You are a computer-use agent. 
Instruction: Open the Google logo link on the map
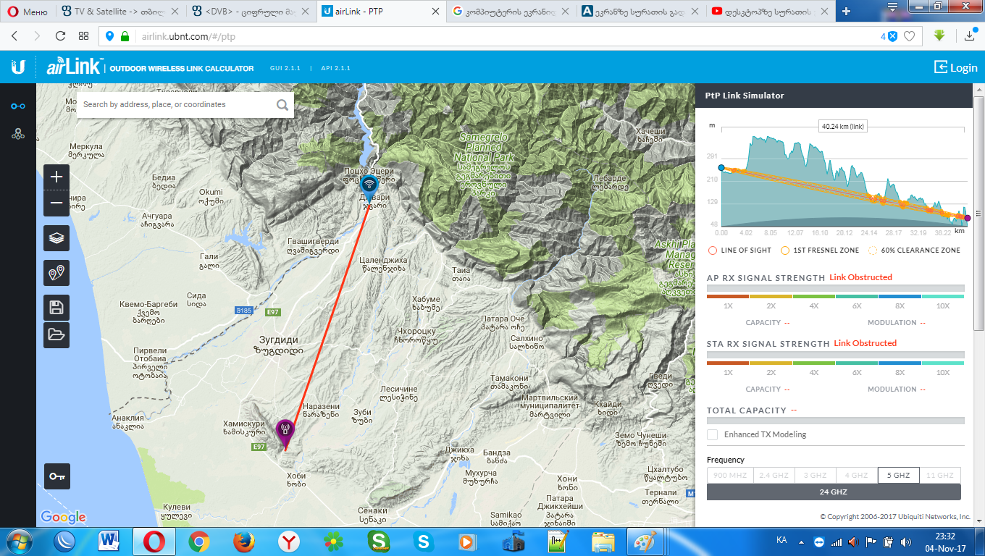pyautogui.click(x=63, y=517)
